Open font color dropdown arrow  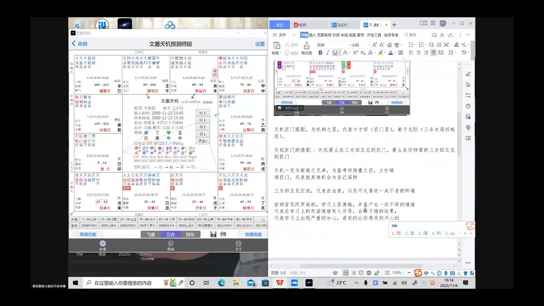point(395,53)
